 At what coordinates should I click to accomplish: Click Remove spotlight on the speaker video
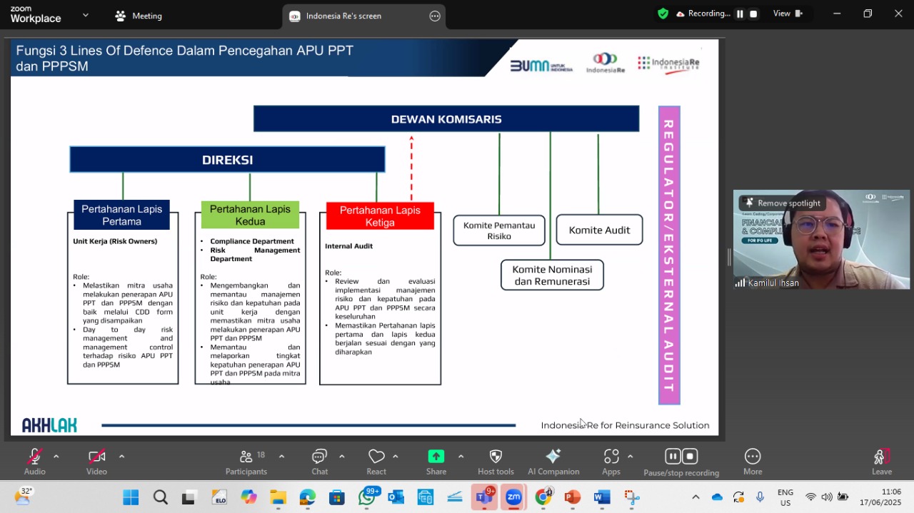tap(782, 203)
